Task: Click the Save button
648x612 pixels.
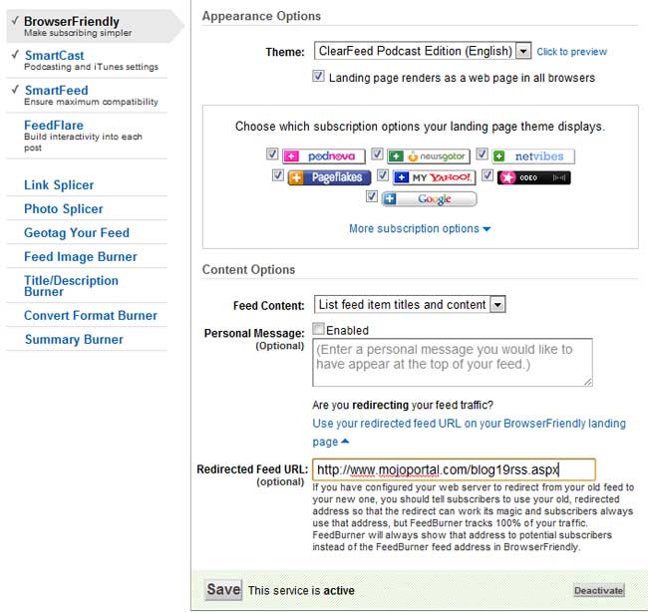Action: (222, 589)
